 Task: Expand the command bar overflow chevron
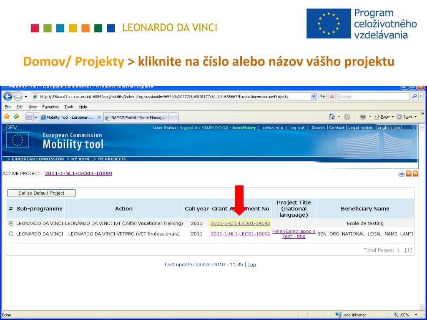(x=422, y=113)
